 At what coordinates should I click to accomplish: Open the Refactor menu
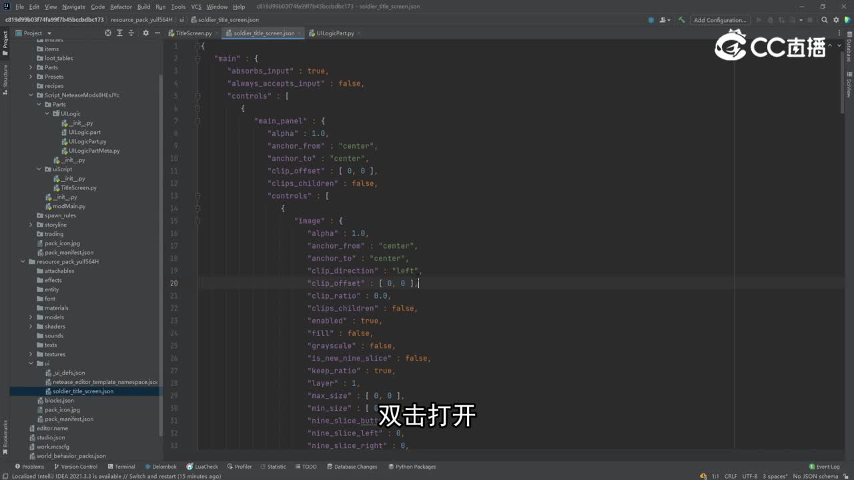[121, 7]
